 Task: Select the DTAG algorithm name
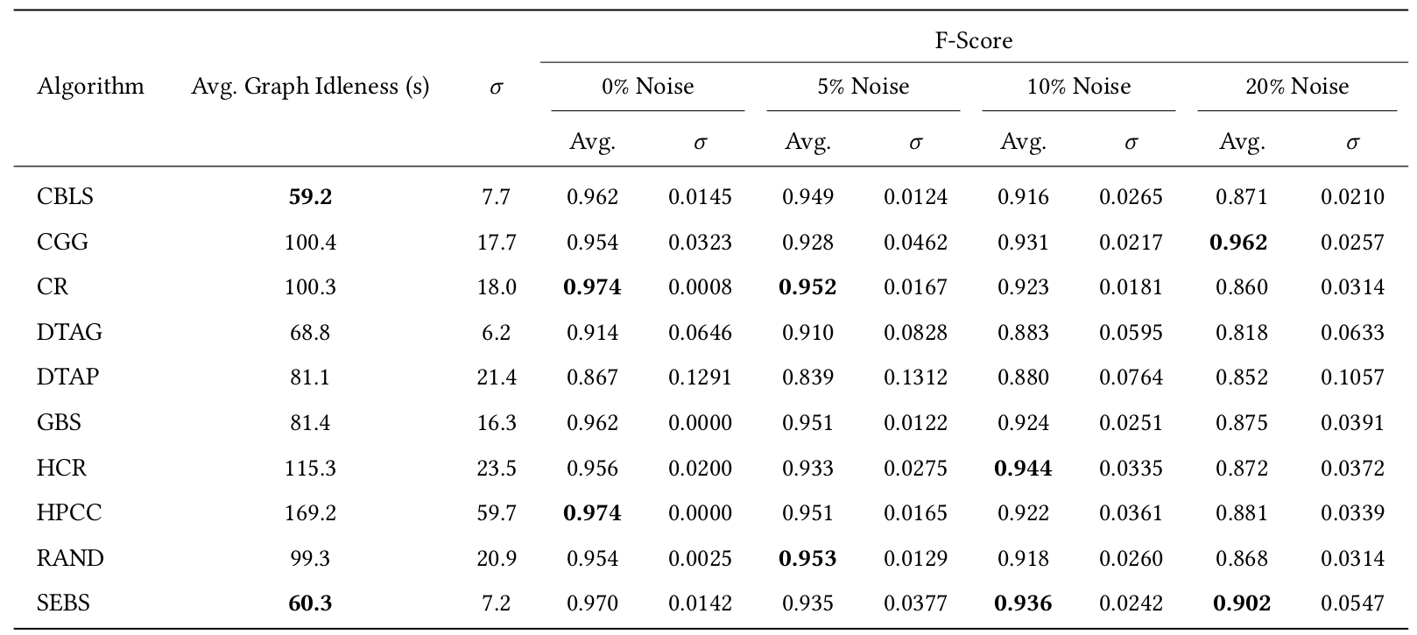coord(69,333)
